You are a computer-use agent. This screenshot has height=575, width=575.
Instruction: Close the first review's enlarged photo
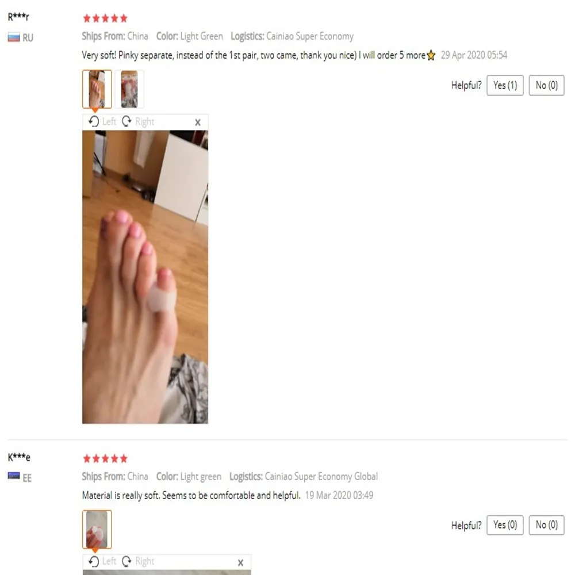[x=198, y=122]
